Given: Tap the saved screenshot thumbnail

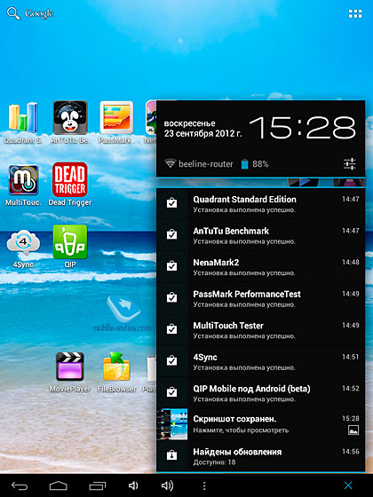Looking at the screenshot, I should (172, 424).
